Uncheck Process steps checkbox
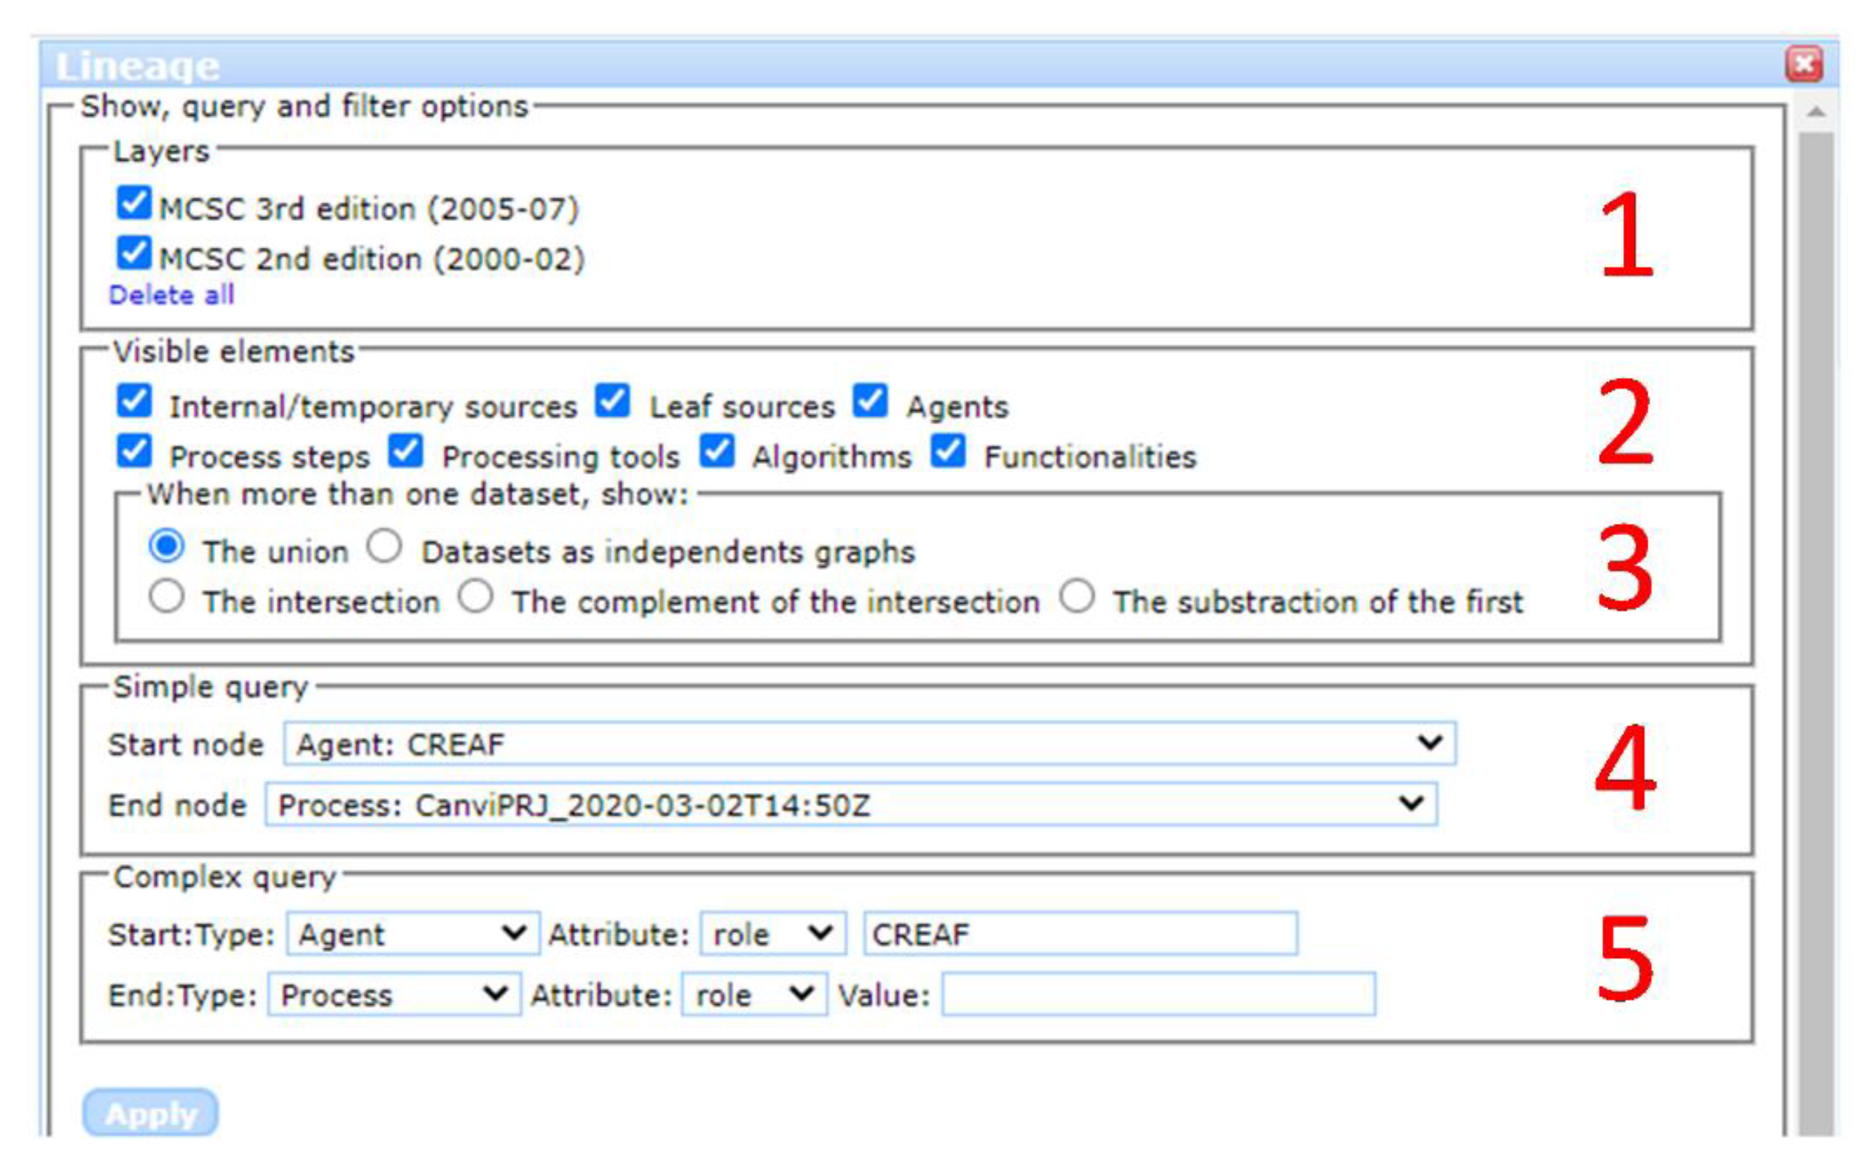 point(133,451)
